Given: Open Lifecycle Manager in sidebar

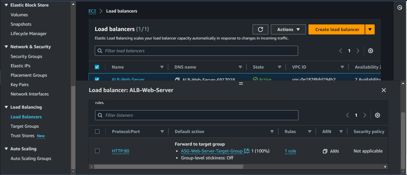Looking at the screenshot, I should [29, 33].
